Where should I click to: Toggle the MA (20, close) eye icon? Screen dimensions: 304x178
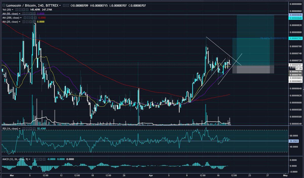pyautogui.click(x=24, y=22)
